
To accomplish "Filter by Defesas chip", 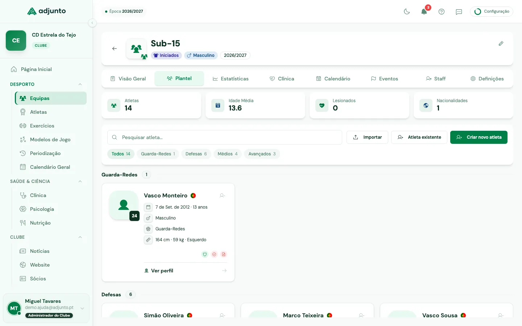I will 196,154.
